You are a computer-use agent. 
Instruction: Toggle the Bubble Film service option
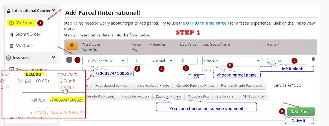226,97
